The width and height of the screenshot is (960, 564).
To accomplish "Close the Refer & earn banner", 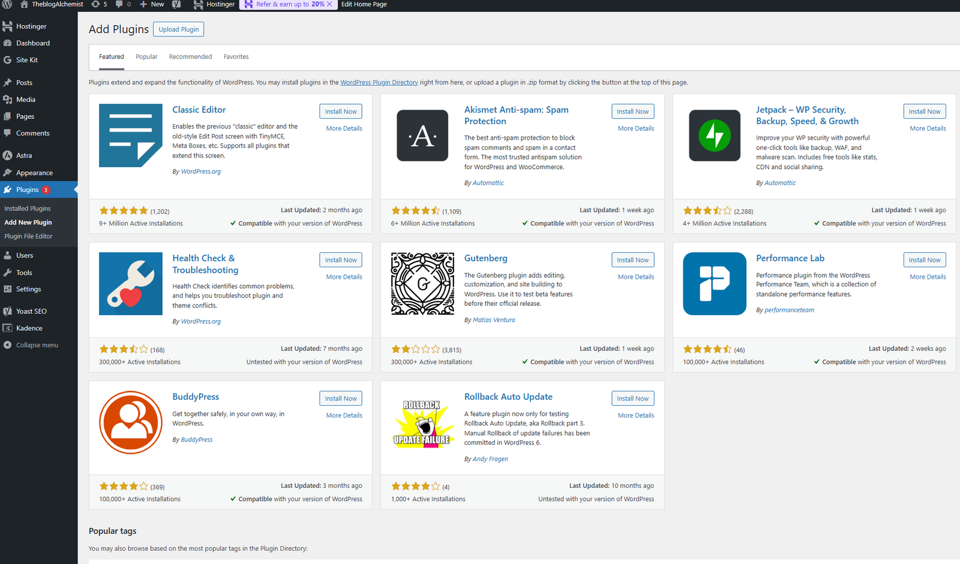I will [329, 4].
